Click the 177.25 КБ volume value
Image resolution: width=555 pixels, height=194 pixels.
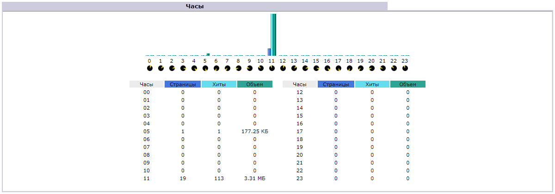tap(254, 131)
